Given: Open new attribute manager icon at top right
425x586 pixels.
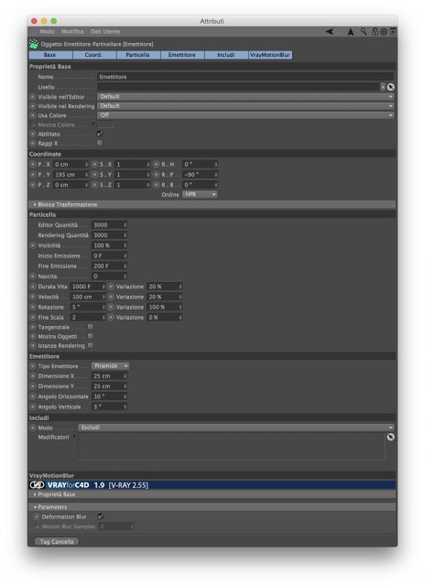Looking at the screenshot, I should click(x=392, y=31).
